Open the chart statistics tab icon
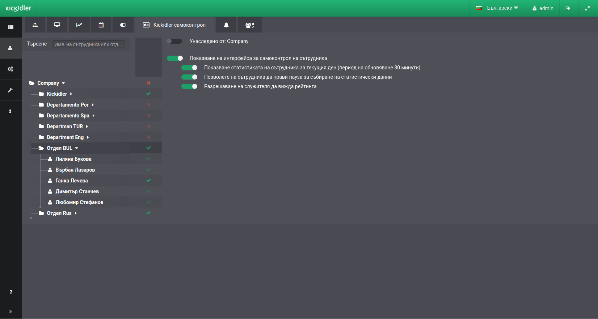The height and width of the screenshot is (319, 598). (x=79, y=25)
